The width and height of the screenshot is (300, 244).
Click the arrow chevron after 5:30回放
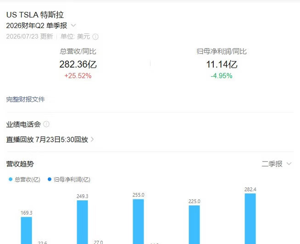click(92, 139)
